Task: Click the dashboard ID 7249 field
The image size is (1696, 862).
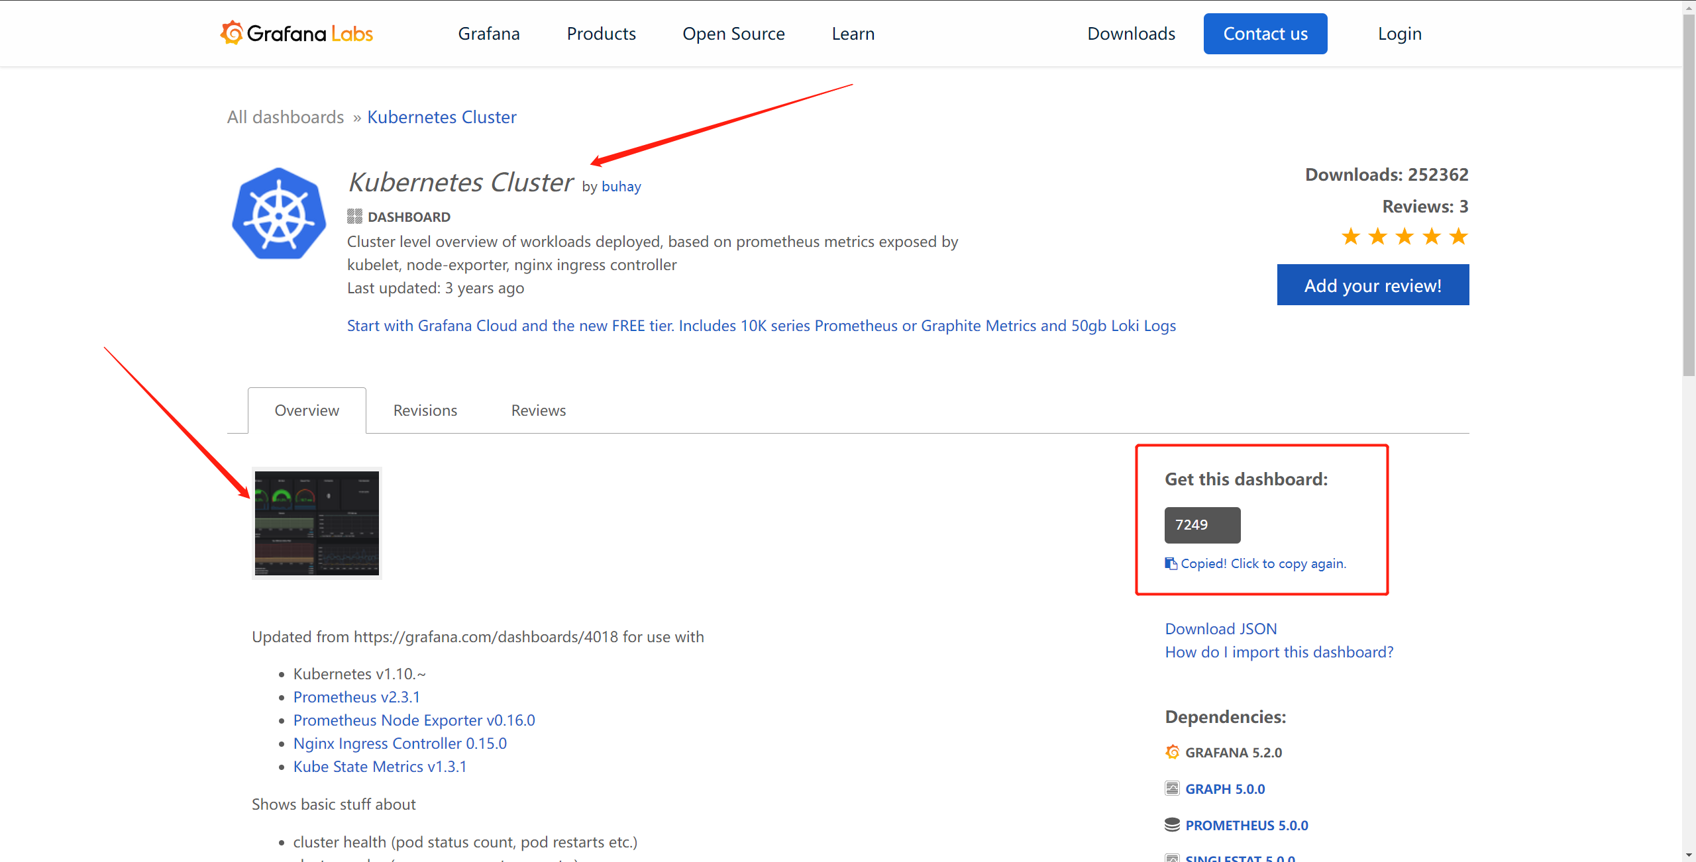Action: point(1202,525)
